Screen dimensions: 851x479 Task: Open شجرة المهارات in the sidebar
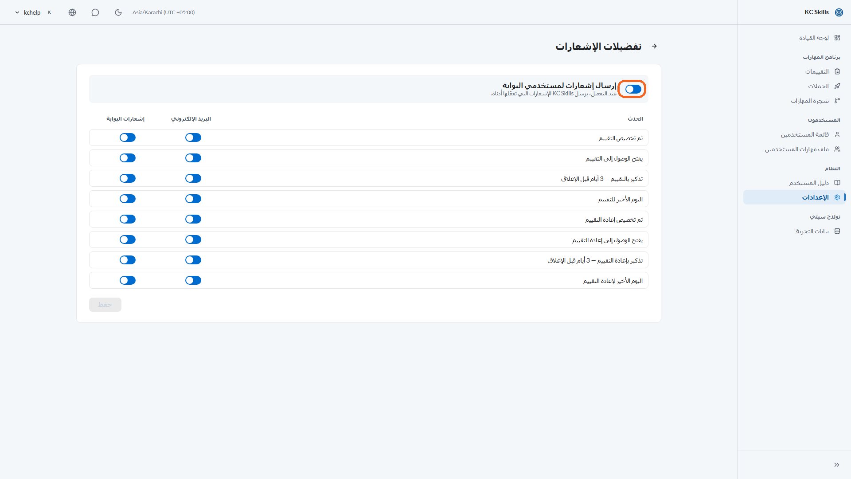coord(794,101)
